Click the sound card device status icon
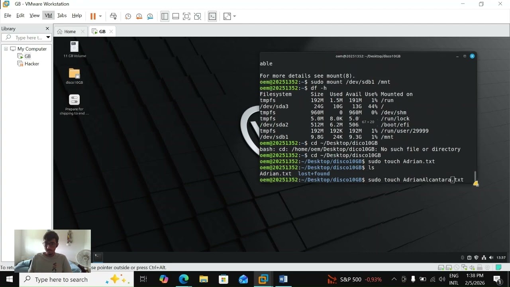Image resolution: width=510 pixels, height=287 pixels. click(x=472, y=267)
